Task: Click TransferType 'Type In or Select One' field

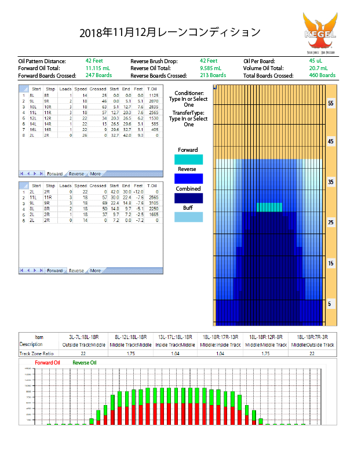Action: (x=188, y=122)
